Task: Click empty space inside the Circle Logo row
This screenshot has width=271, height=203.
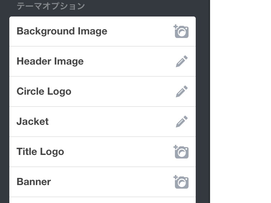Action: (x=121, y=91)
